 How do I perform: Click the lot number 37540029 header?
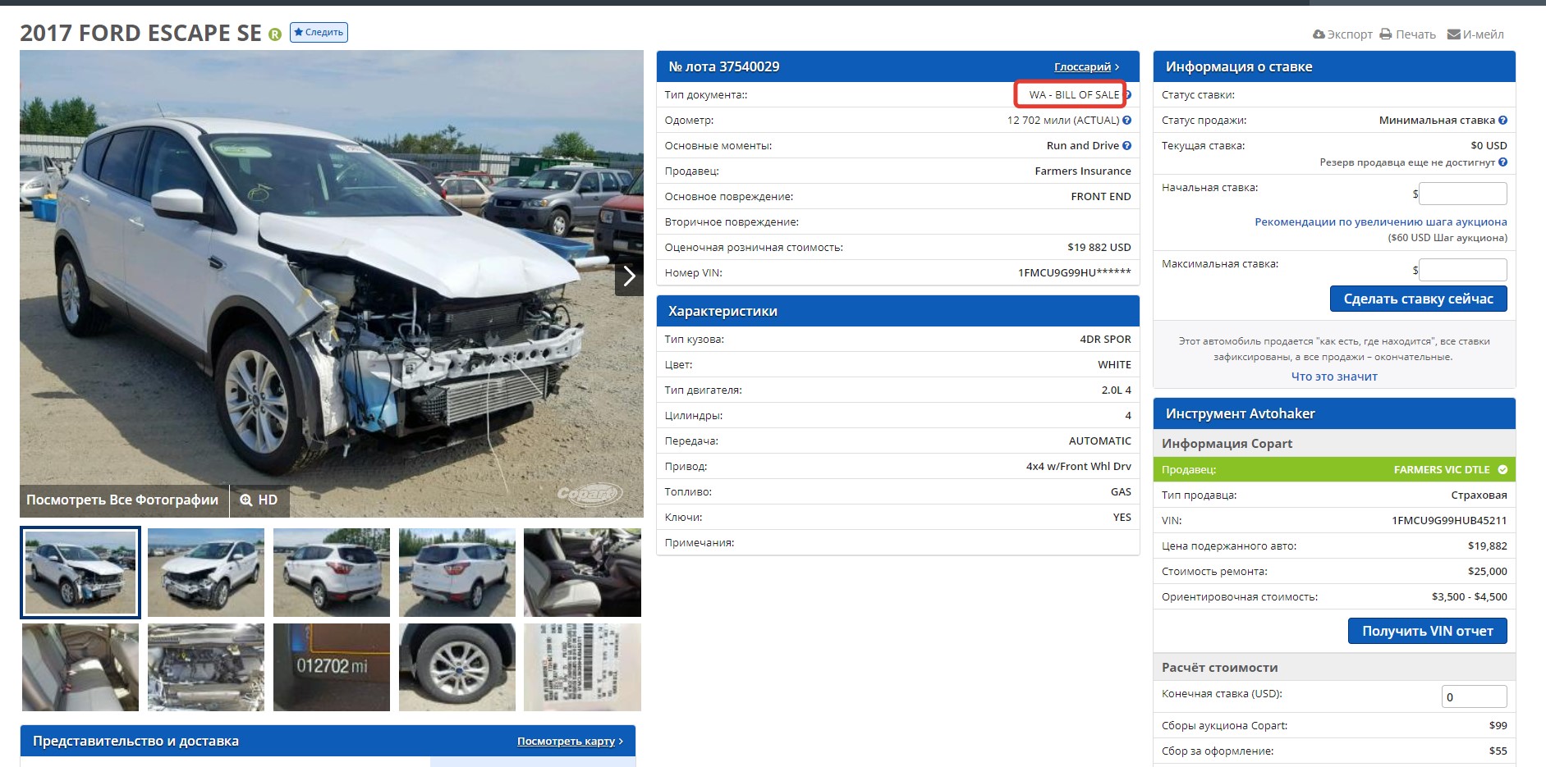723,66
